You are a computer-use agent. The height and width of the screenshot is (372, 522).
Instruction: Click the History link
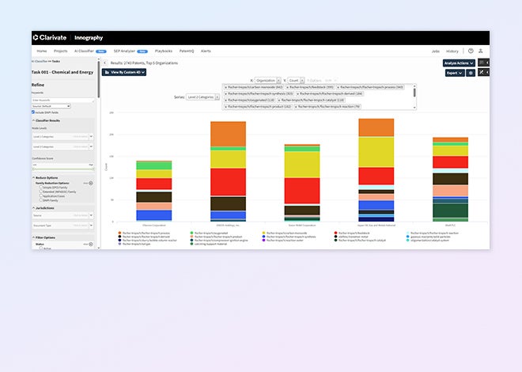(452, 51)
